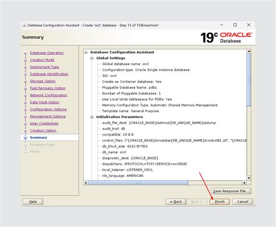This screenshot has height=227, width=276.
Task: Select the control_files parameter row
Action: (x=174, y=140)
